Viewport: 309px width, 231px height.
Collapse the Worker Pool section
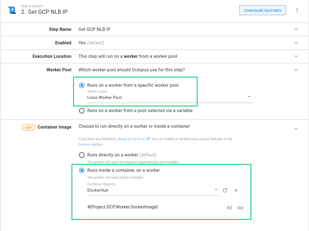coord(296,70)
